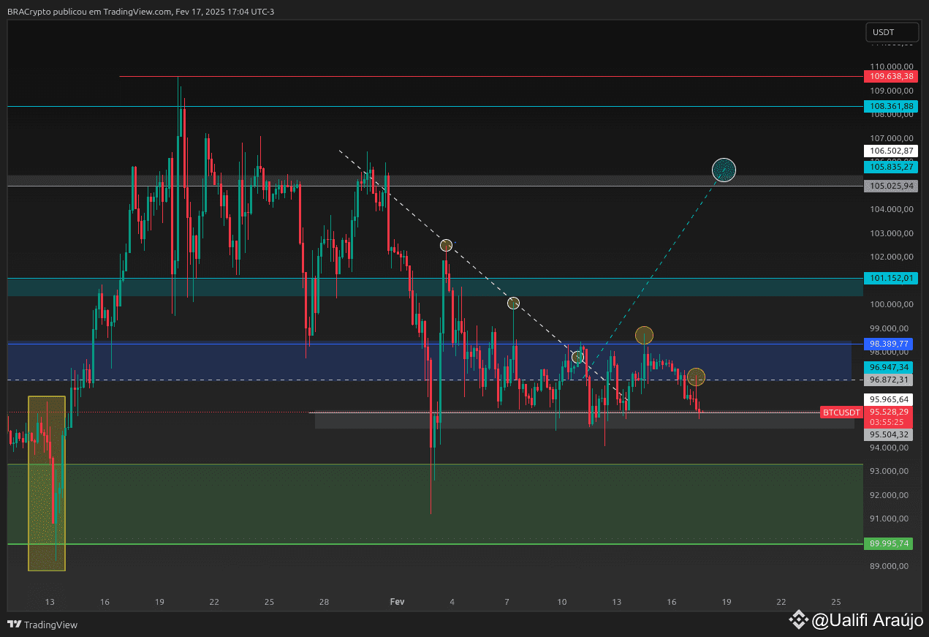Click the green 89.995,74 price label

tap(890, 543)
